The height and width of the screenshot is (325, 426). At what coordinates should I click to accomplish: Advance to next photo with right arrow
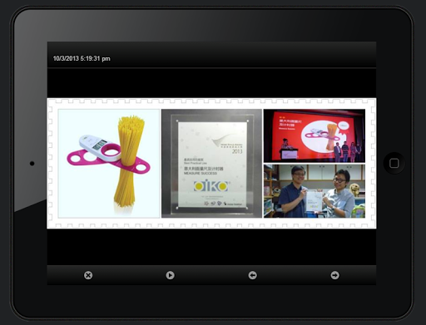(x=334, y=275)
